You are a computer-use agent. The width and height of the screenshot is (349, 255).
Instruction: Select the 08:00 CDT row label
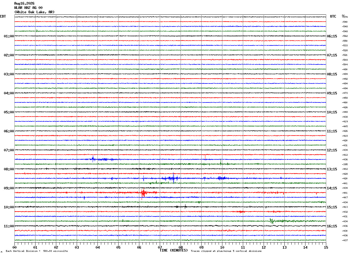(9, 169)
